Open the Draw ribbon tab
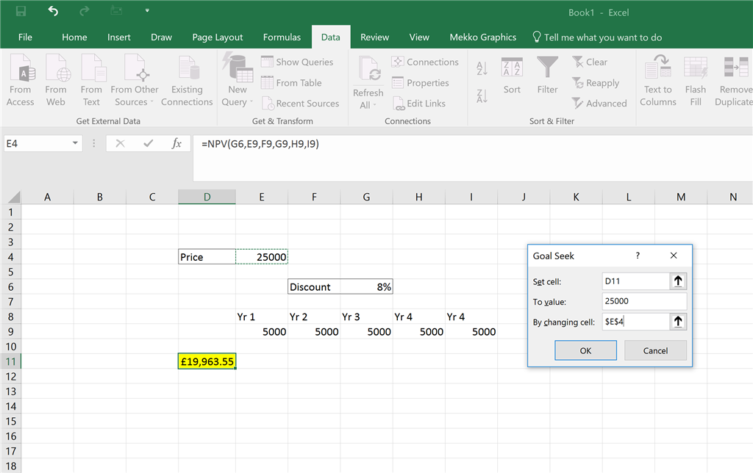The image size is (753, 473). click(x=161, y=37)
